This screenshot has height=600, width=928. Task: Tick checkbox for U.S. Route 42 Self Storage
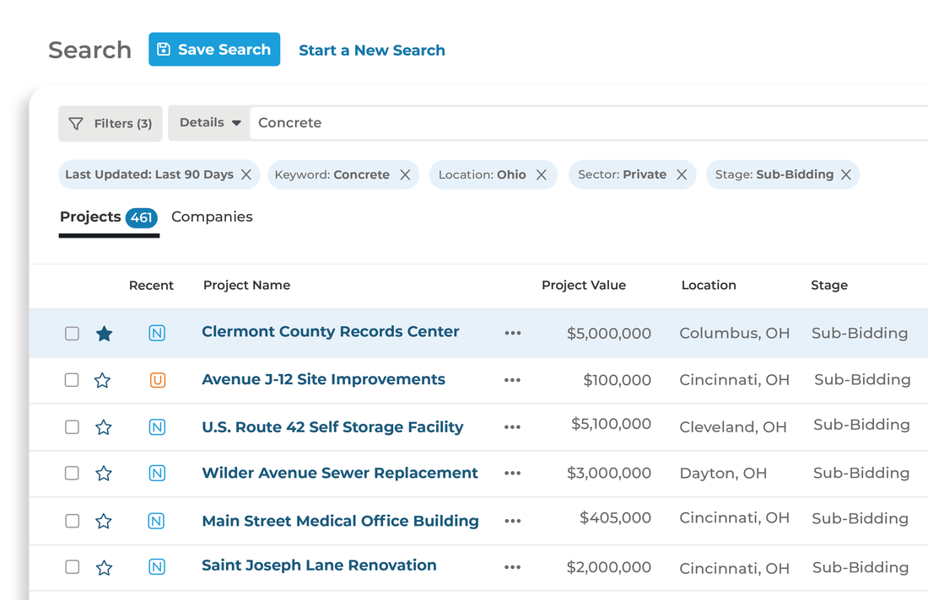(73, 426)
